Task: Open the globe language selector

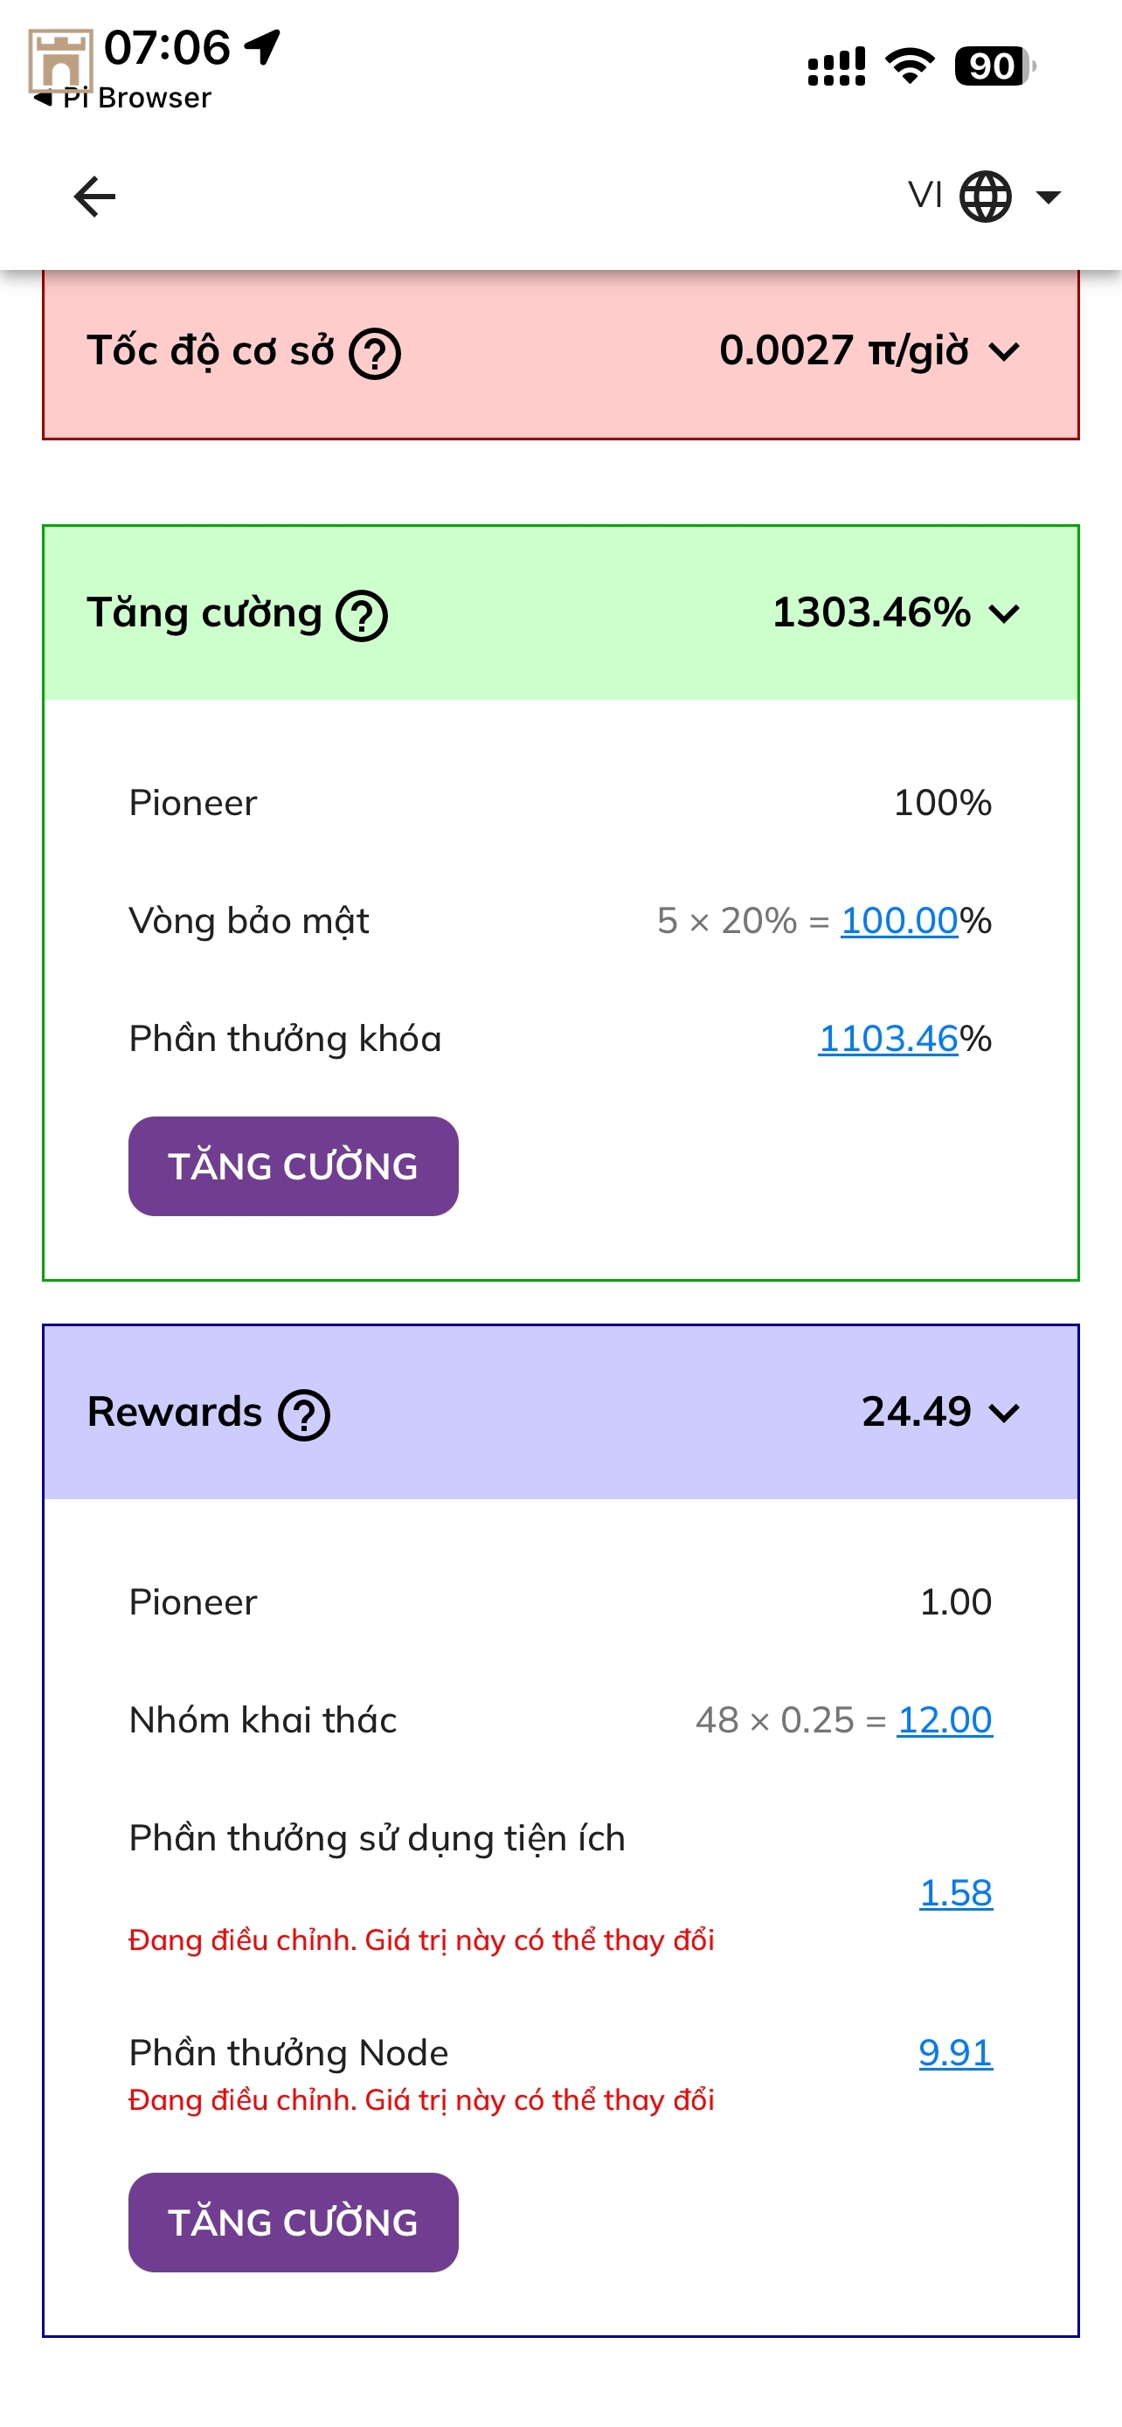Action: coord(985,197)
